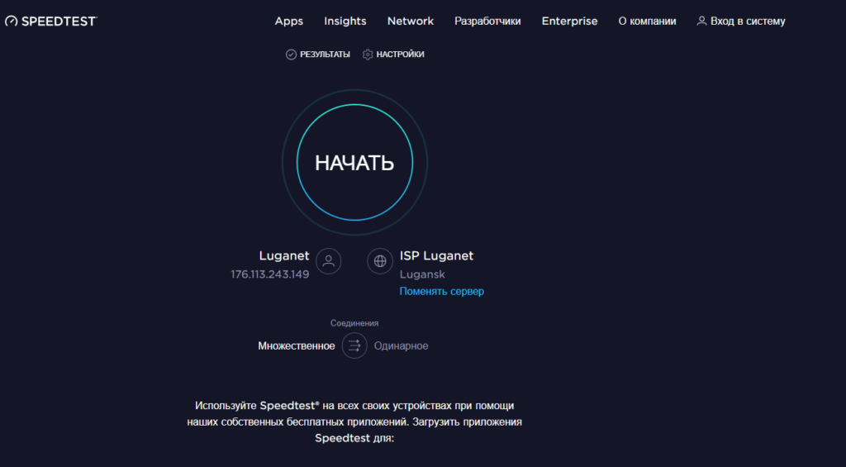Viewport: 846px width, 467px height.
Task: Open Настройки gear icon
Action: coord(368,55)
